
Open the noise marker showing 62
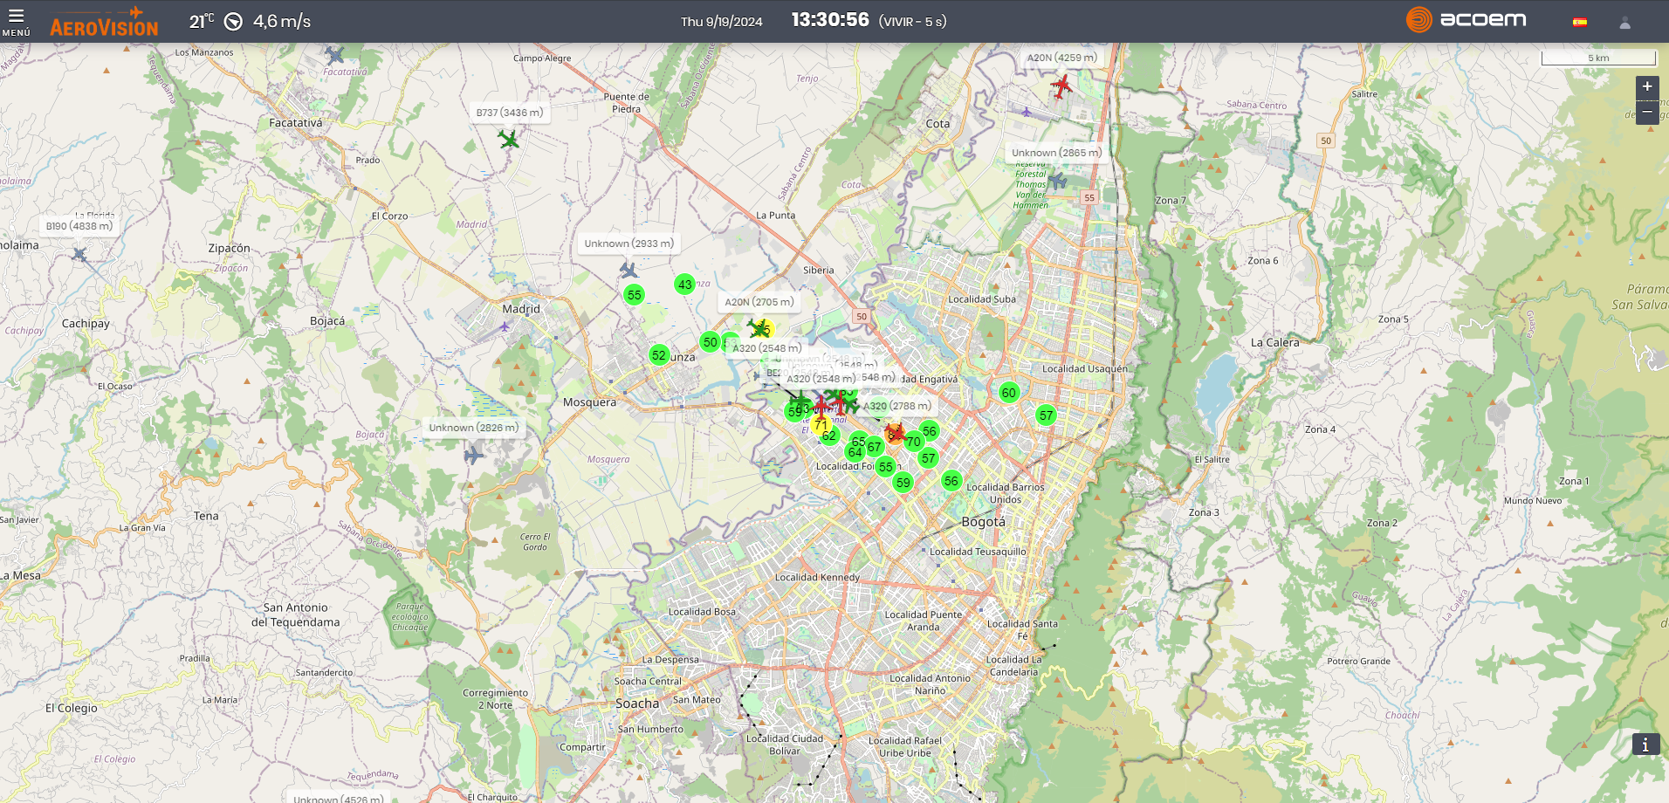tap(828, 436)
